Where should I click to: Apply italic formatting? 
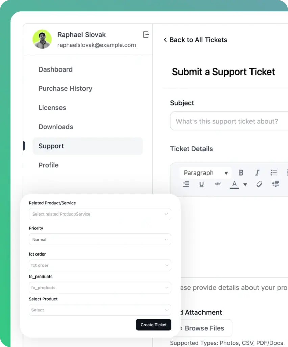[x=257, y=172]
